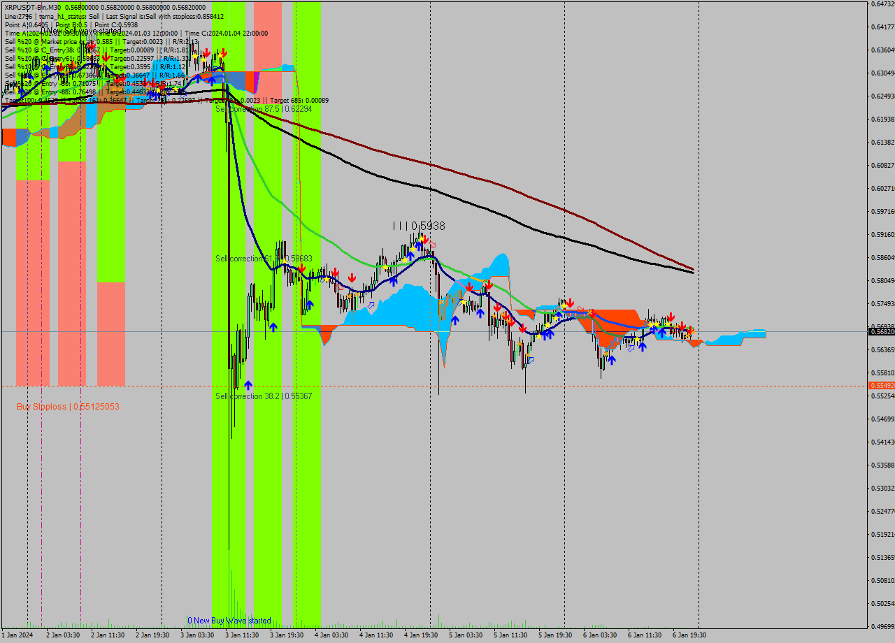Click the 0.6082 price scale value

882,166
